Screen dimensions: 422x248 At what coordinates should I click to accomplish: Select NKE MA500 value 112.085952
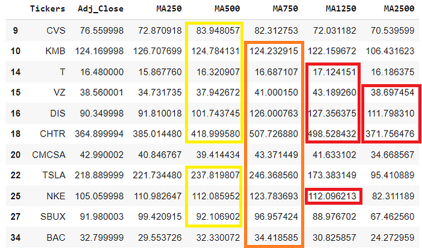(x=216, y=196)
